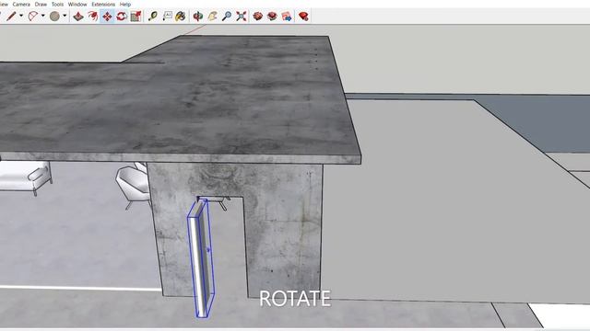Expand the Circle shape tool dropdown arrow
Image resolution: width=590 pixels, height=331 pixels.
point(65,16)
